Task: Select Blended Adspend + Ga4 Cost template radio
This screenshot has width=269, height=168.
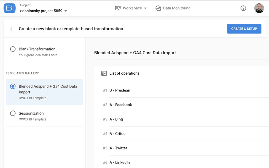Action: tap(13, 86)
